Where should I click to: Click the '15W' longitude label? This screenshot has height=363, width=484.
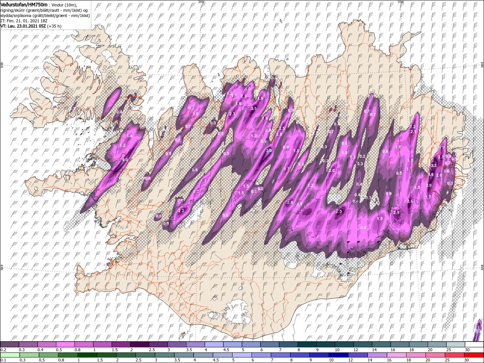(401, 2)
